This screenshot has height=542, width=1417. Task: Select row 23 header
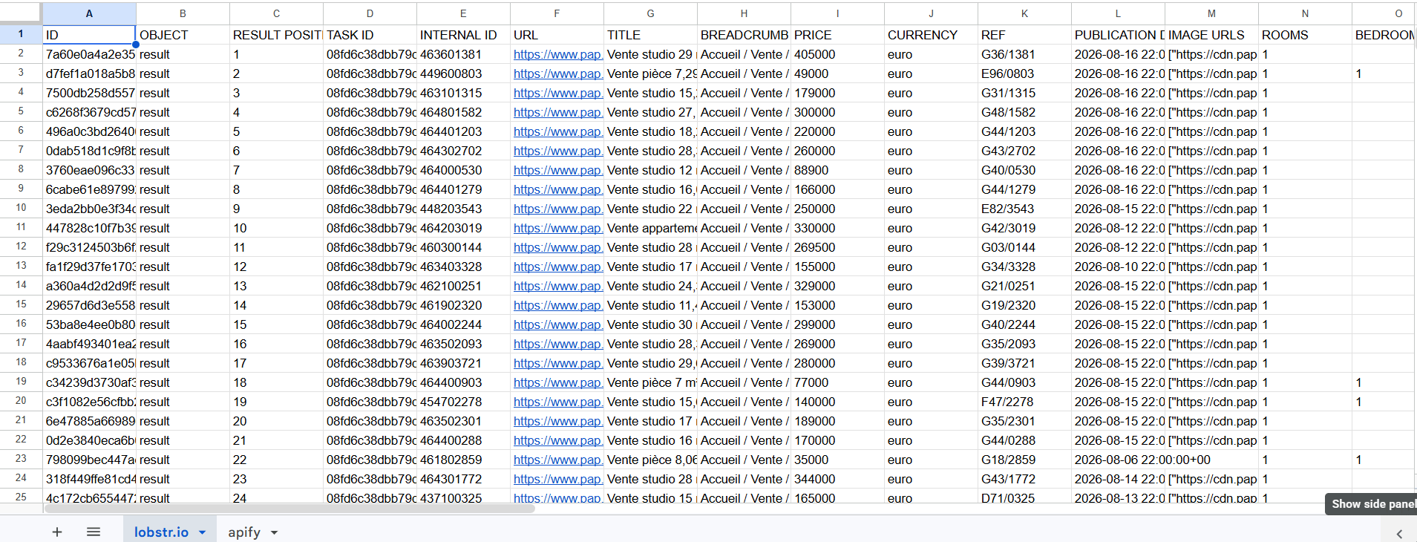21,459
